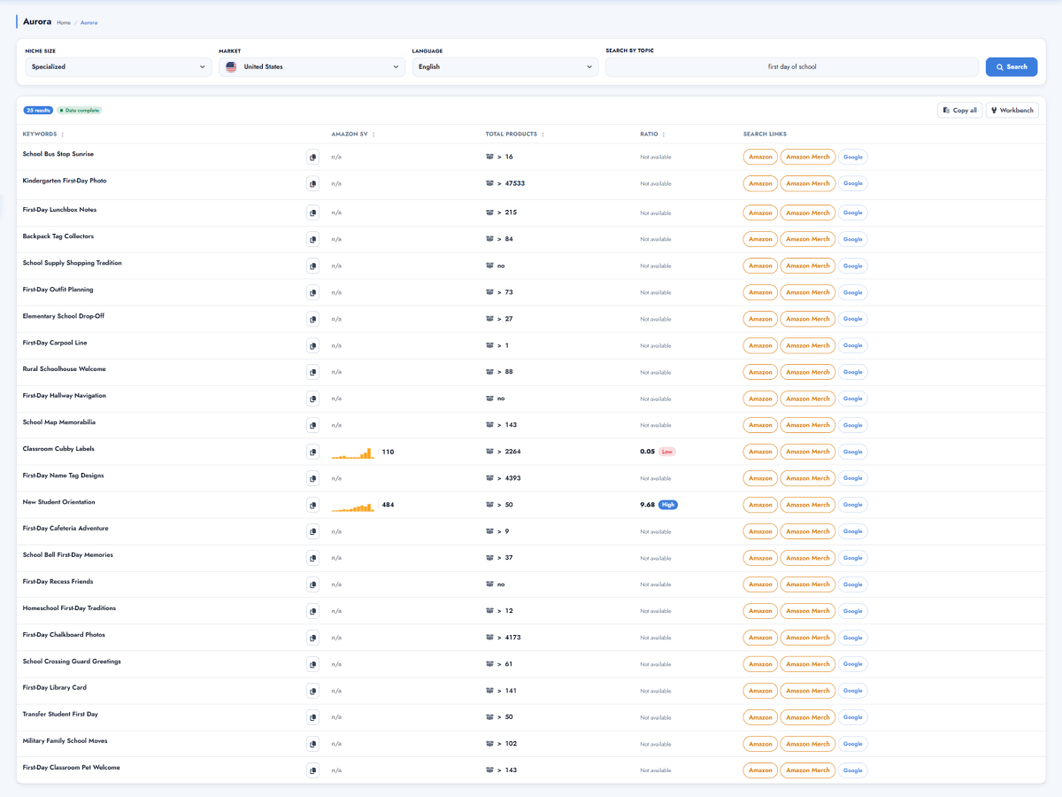Open Google link for First-Day Cafeteria Adventure

(x=852, y=531)
